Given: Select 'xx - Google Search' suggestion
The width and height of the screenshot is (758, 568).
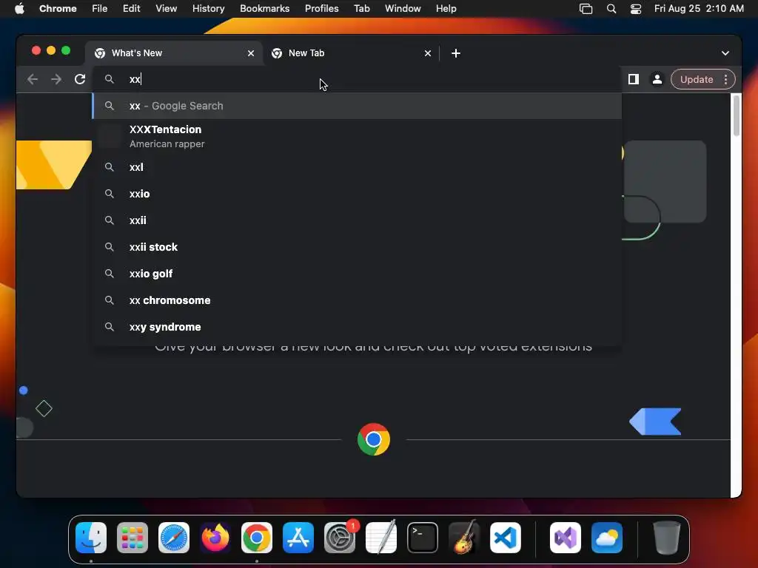Looking at the screenshot, I should click(x=357, y=106).
